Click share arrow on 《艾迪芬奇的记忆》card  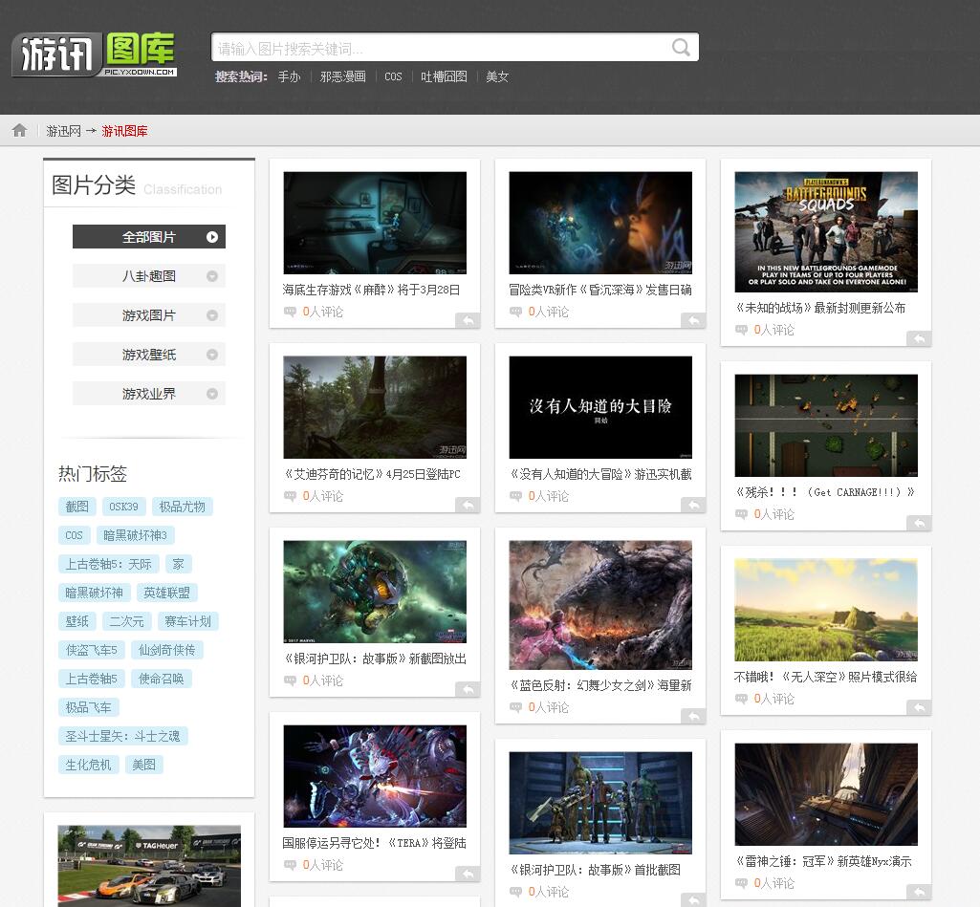point(468,505)
